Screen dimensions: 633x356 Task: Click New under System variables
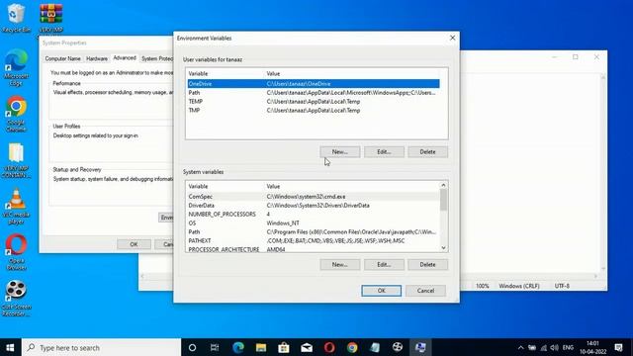click(x=340, y=264)
